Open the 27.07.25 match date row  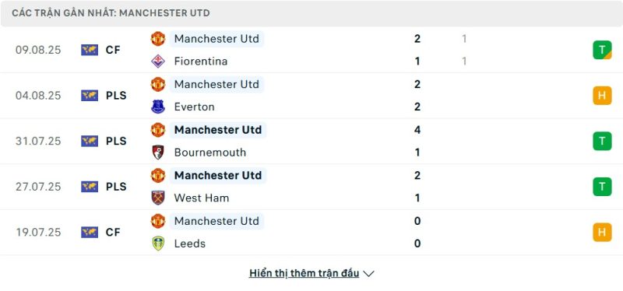(x=311, y=187)
